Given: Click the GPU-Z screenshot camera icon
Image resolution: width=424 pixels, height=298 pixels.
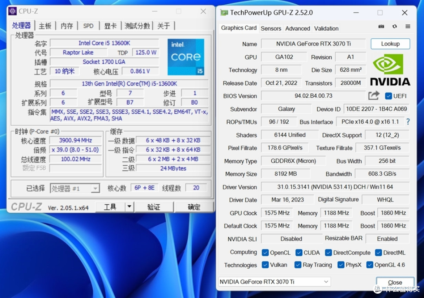Looking at the screenshot, I should tap(381, 27).
